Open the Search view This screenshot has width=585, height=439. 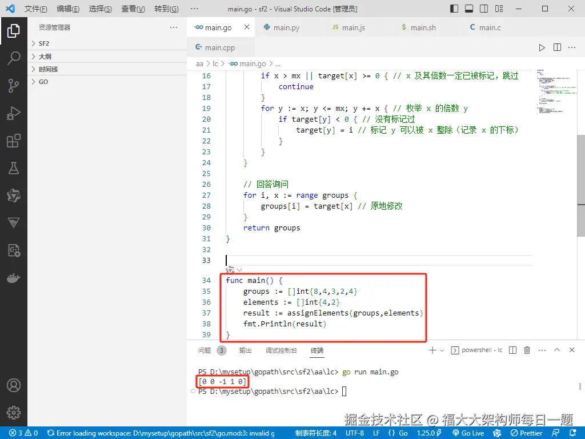click(x=14, y=58)
